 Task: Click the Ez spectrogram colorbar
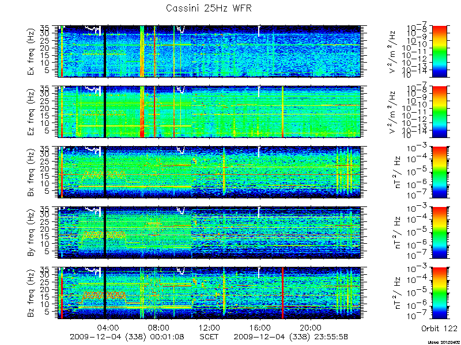coord(439,112)
